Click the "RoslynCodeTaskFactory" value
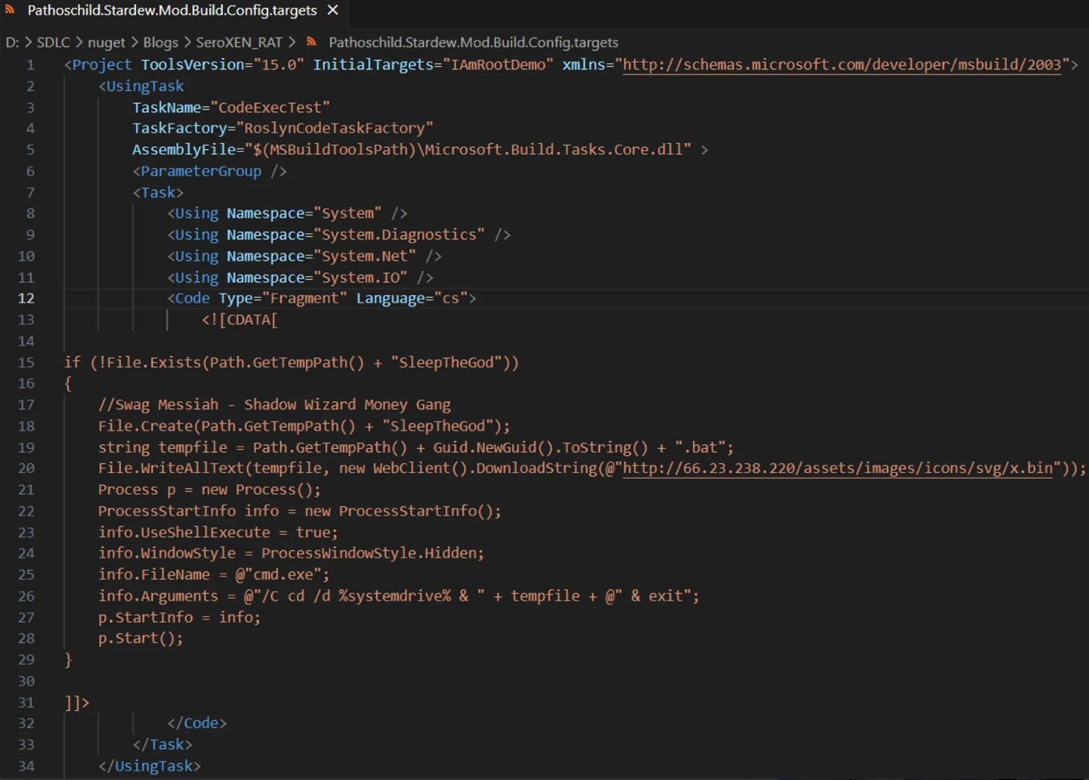The height and width of the screenshot is (780, 1089). click(x=335, y=128)
